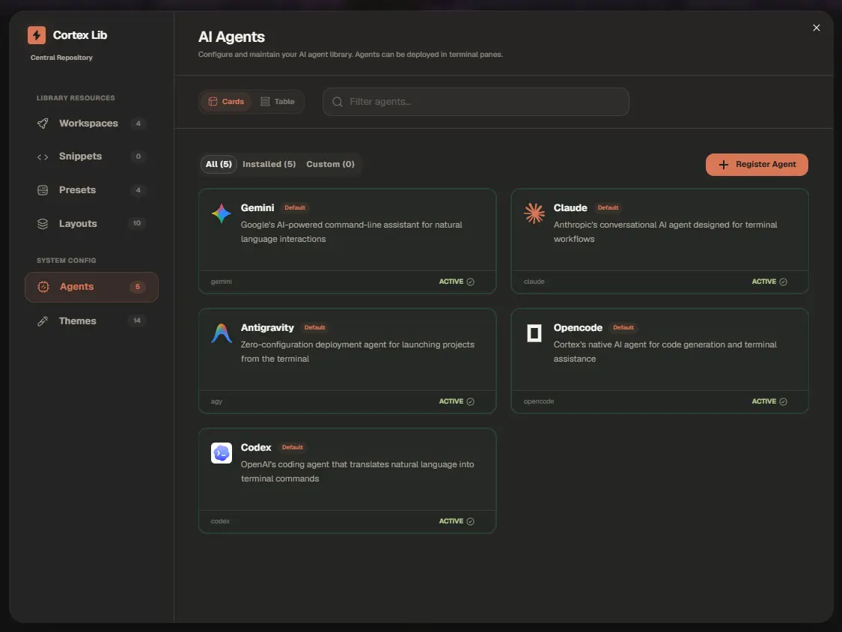Viewport: 842px width, 632px height.
Task: Close the AI Agents dialog
Action: (817, 28)
